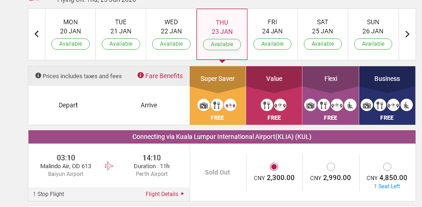Click the baggage icon under Flexi fare
Viewport: 422px width, 207px height.
tap(311, 105)
